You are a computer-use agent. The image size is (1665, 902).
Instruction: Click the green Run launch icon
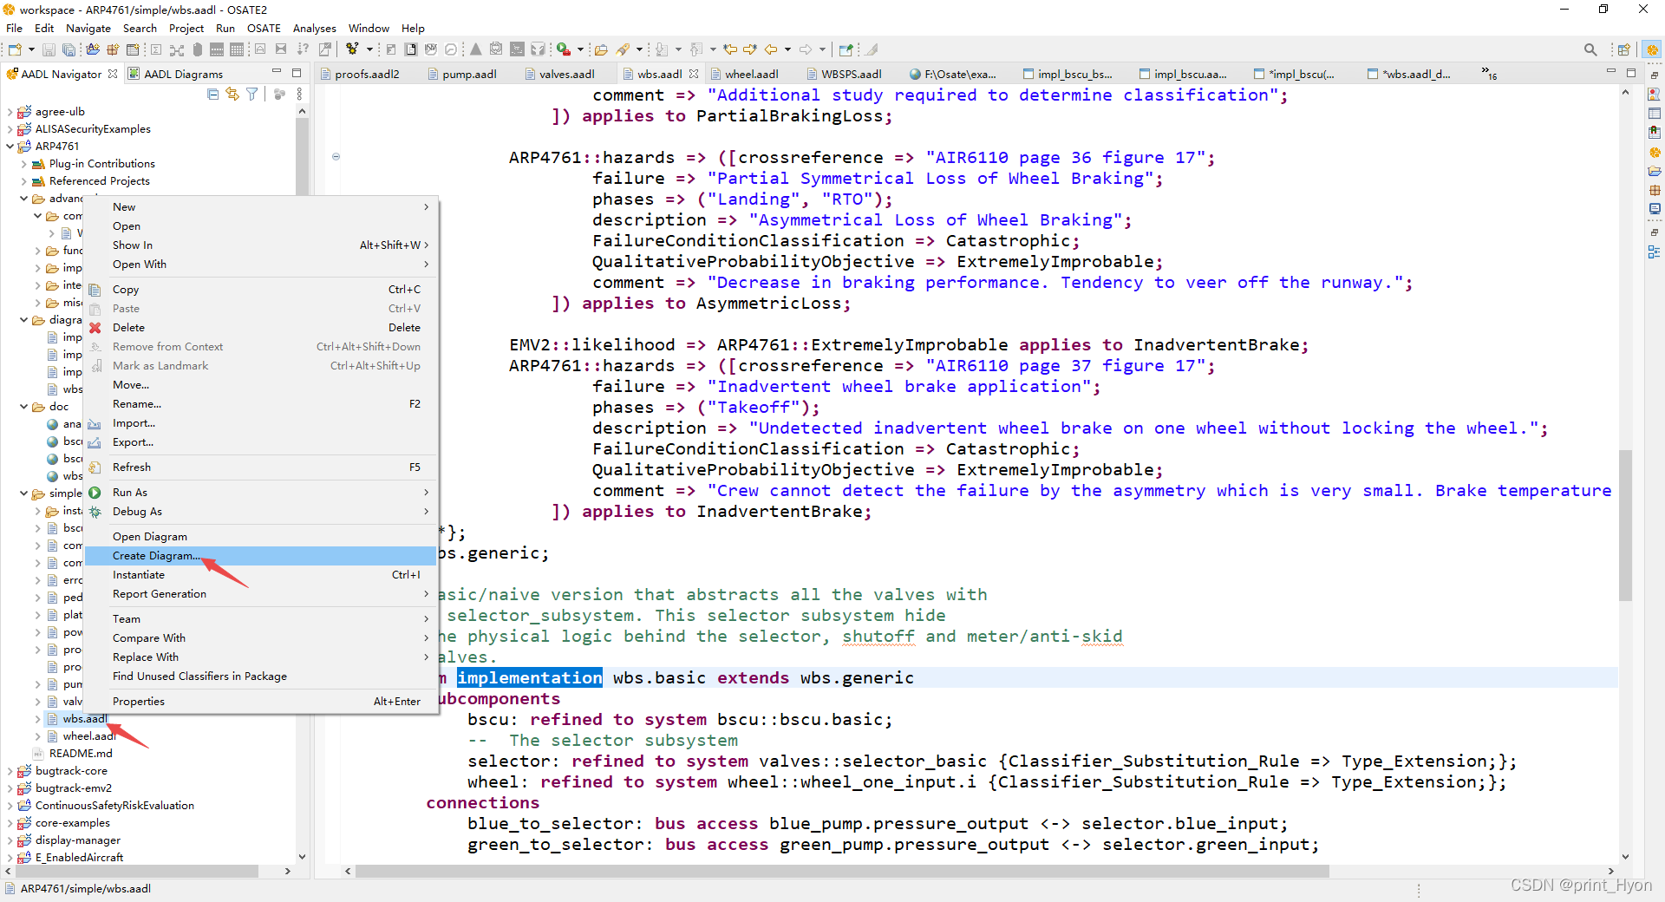[x=564, y=49]
